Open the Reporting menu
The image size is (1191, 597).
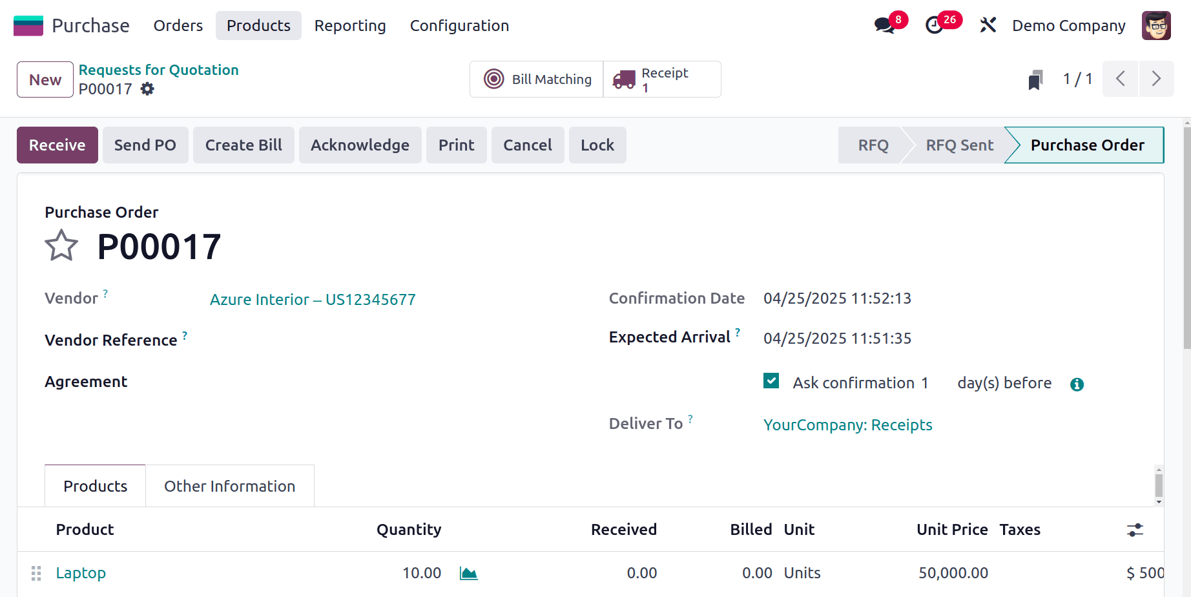[350, 26]
